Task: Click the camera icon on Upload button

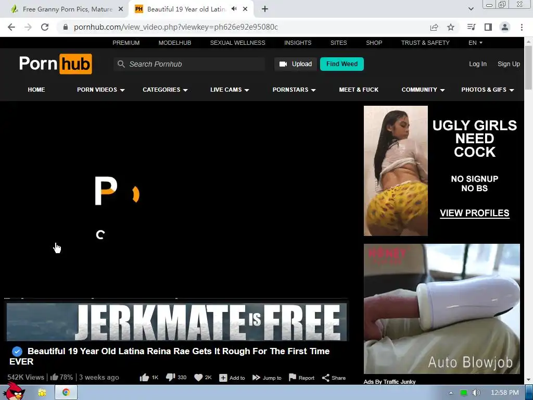Action: pyautogui.click(x=283, y=64)
